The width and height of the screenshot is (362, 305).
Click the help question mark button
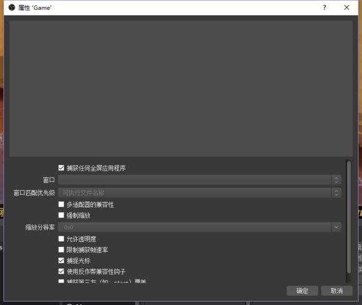[325, 7]
